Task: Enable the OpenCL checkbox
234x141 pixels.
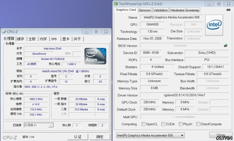Action: 143,124
